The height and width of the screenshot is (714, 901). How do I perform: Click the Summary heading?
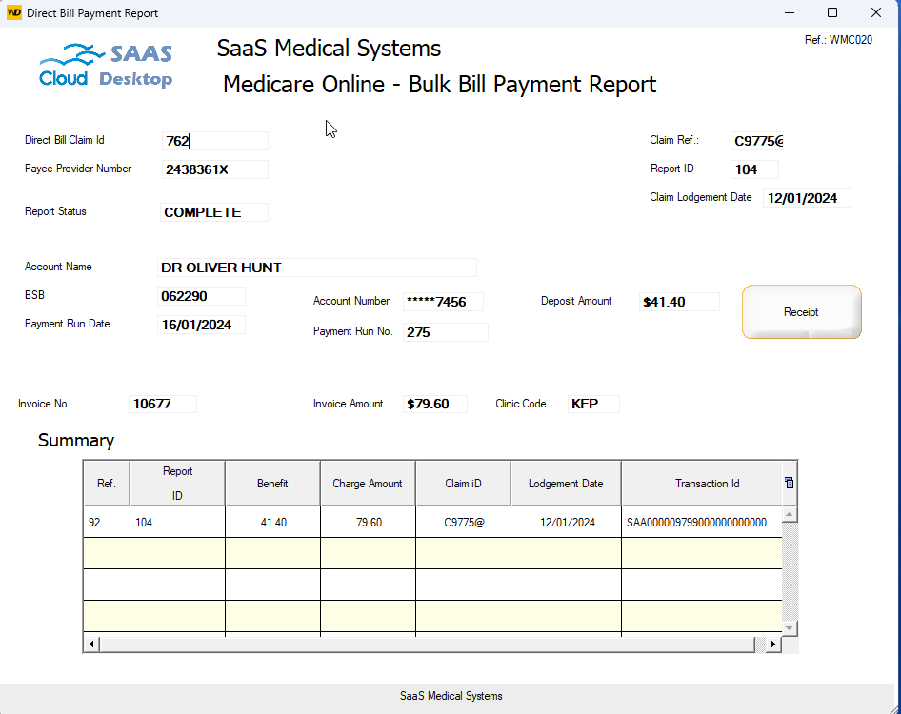click(76, 440)
